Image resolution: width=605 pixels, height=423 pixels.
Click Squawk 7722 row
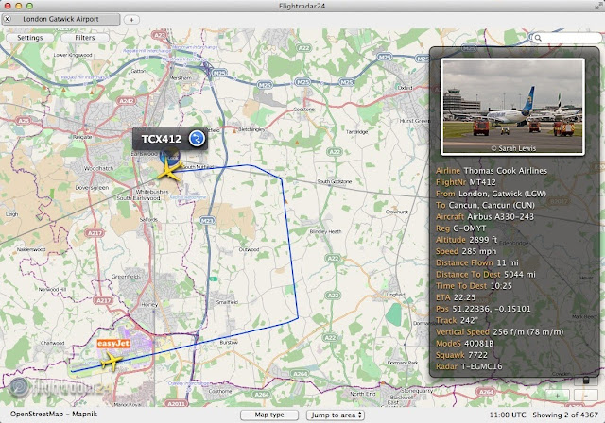click(x=462, y=355)
